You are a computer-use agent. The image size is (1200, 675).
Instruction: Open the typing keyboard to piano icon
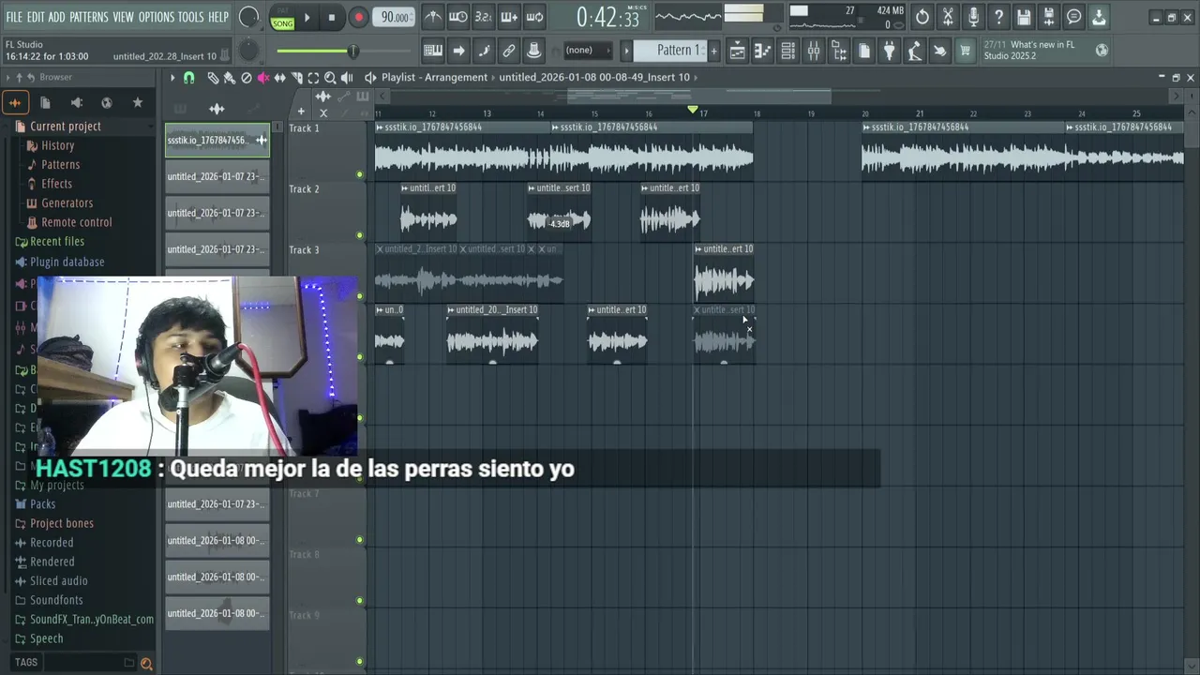point(433,51)
